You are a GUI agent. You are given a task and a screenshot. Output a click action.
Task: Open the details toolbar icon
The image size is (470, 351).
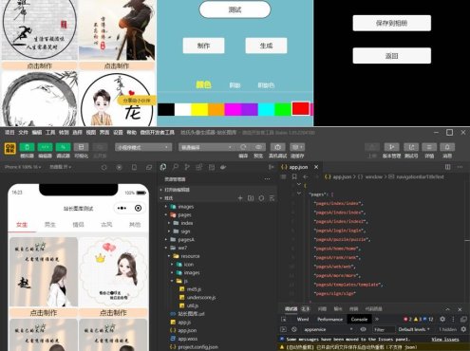click(x=429, y=147)
